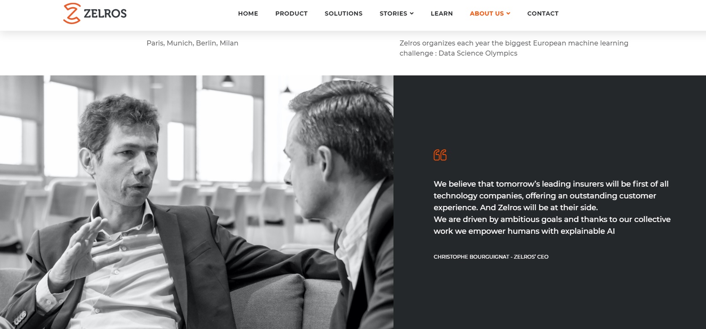Go to the PRODUCT page

291,13
